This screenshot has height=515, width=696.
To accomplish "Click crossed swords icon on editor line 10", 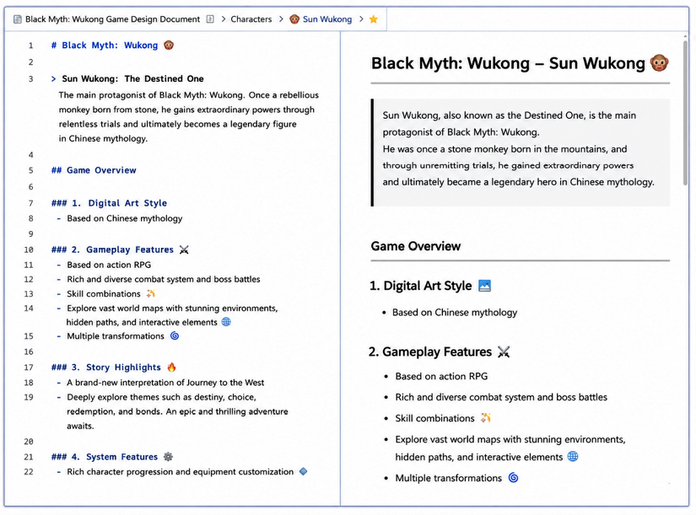I will point(184,249).
